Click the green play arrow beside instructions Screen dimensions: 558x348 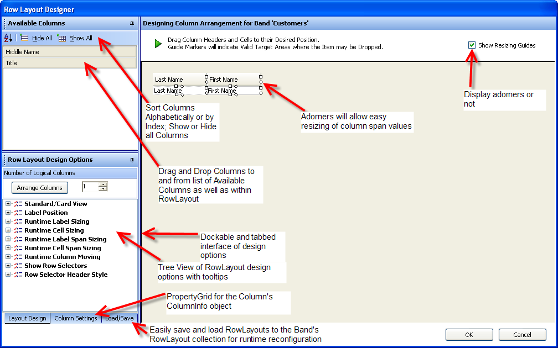point(158,44)
